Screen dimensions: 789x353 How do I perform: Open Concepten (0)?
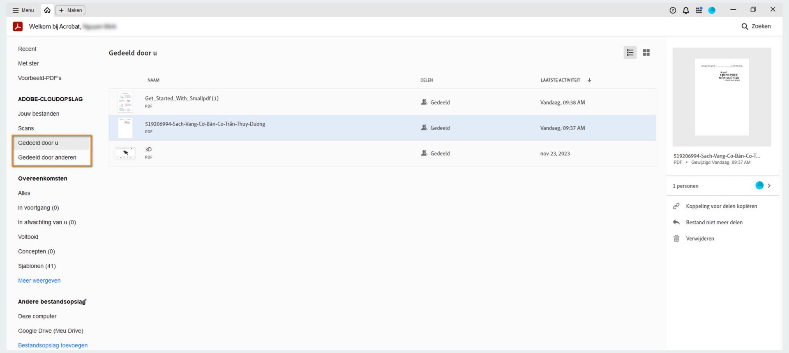click(37, 251)
